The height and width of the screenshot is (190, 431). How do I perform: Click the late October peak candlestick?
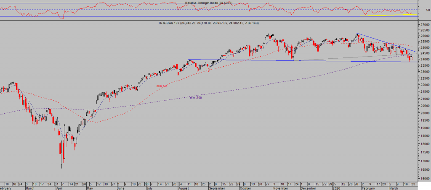coord(268,35)
